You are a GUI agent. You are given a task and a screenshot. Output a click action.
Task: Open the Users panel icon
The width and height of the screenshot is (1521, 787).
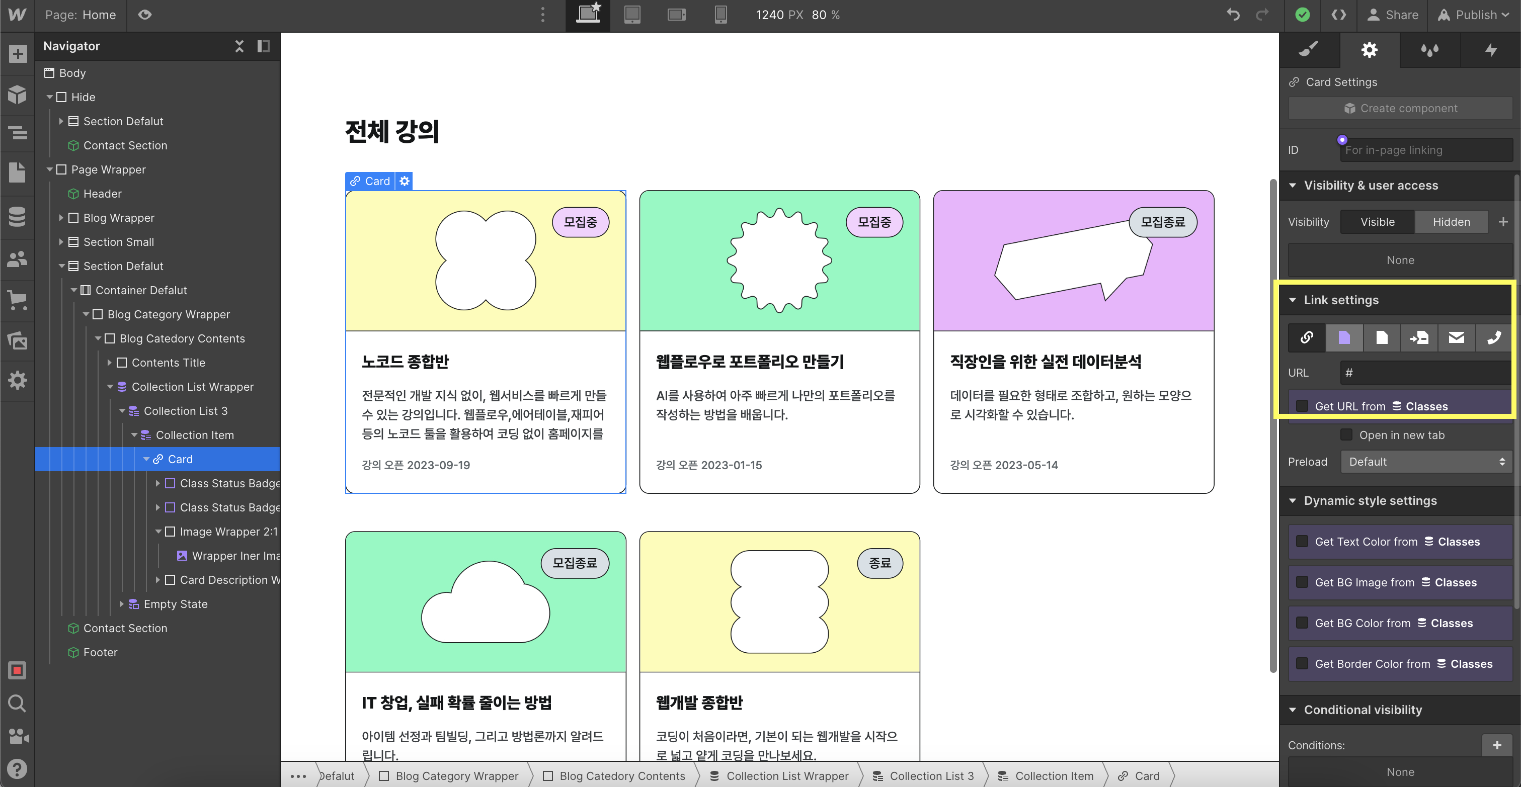(17, 259)
